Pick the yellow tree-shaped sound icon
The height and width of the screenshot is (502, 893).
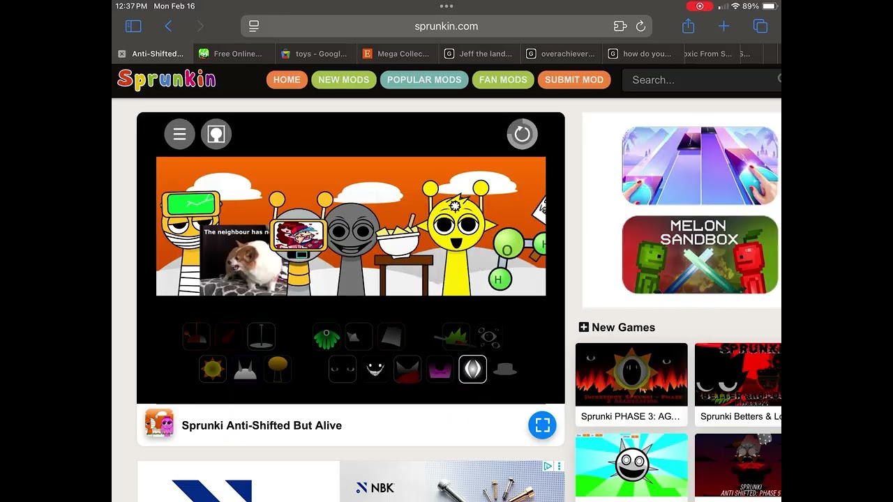point(278,369)
